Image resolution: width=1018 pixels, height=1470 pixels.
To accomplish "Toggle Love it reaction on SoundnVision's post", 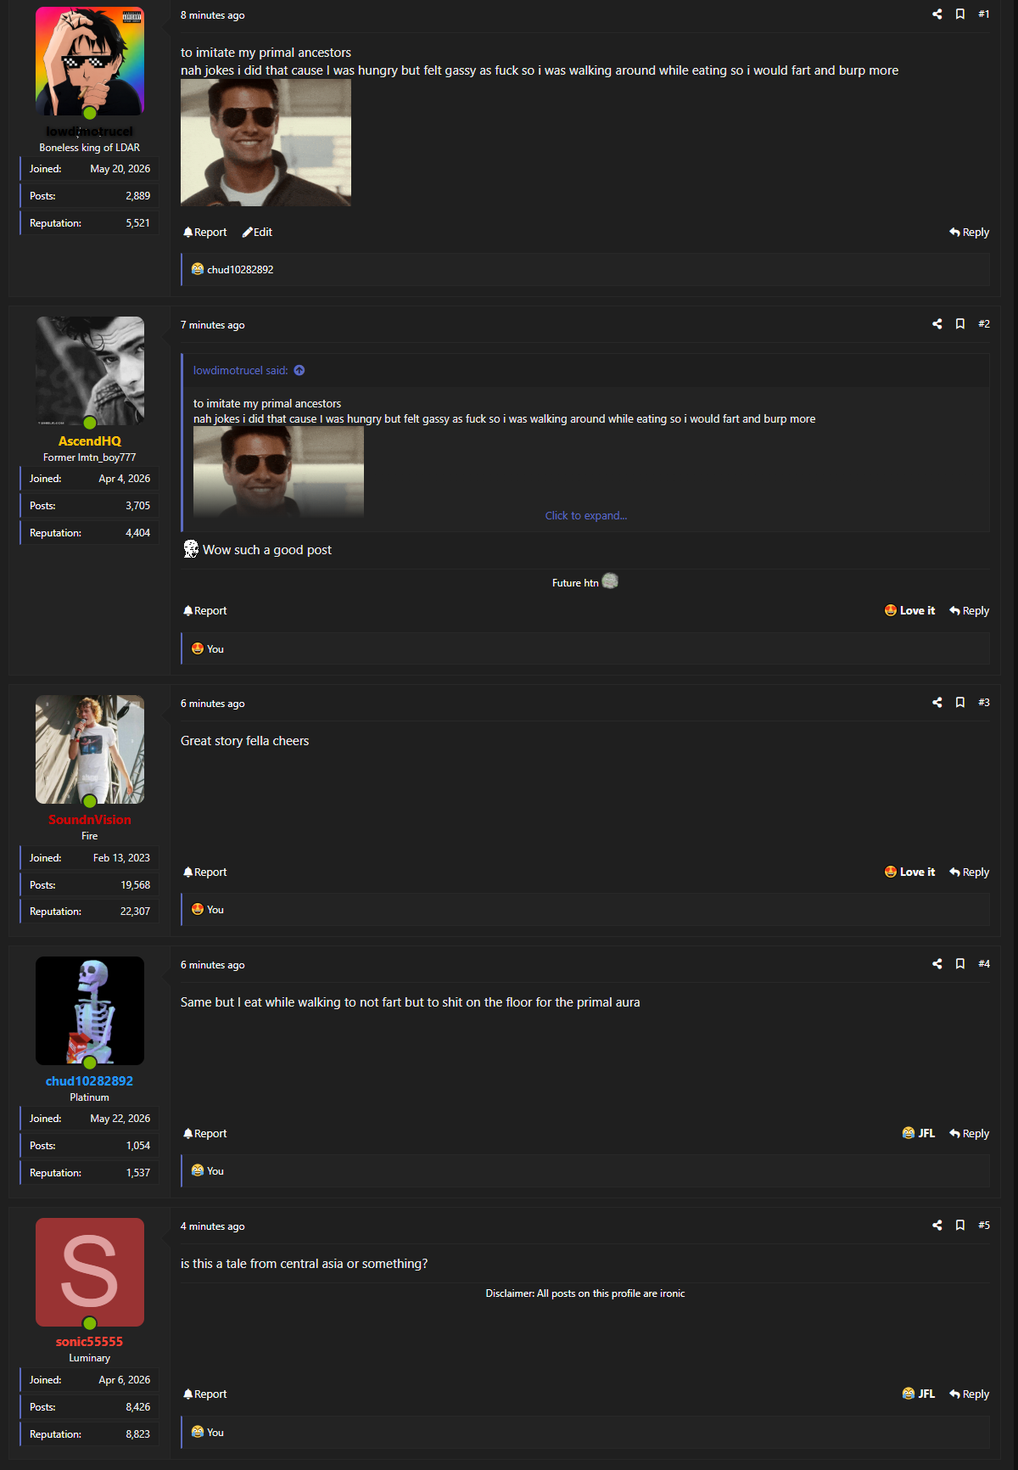I will pos(909,872).
